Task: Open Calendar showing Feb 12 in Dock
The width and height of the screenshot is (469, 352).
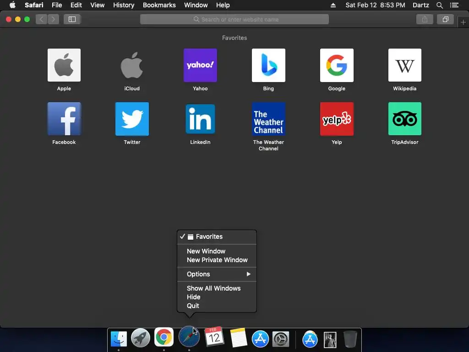Action: 214,337
